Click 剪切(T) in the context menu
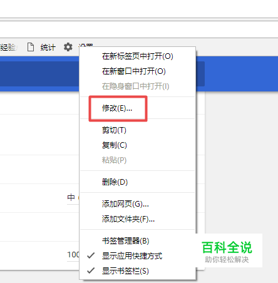 tap(138, 130)
